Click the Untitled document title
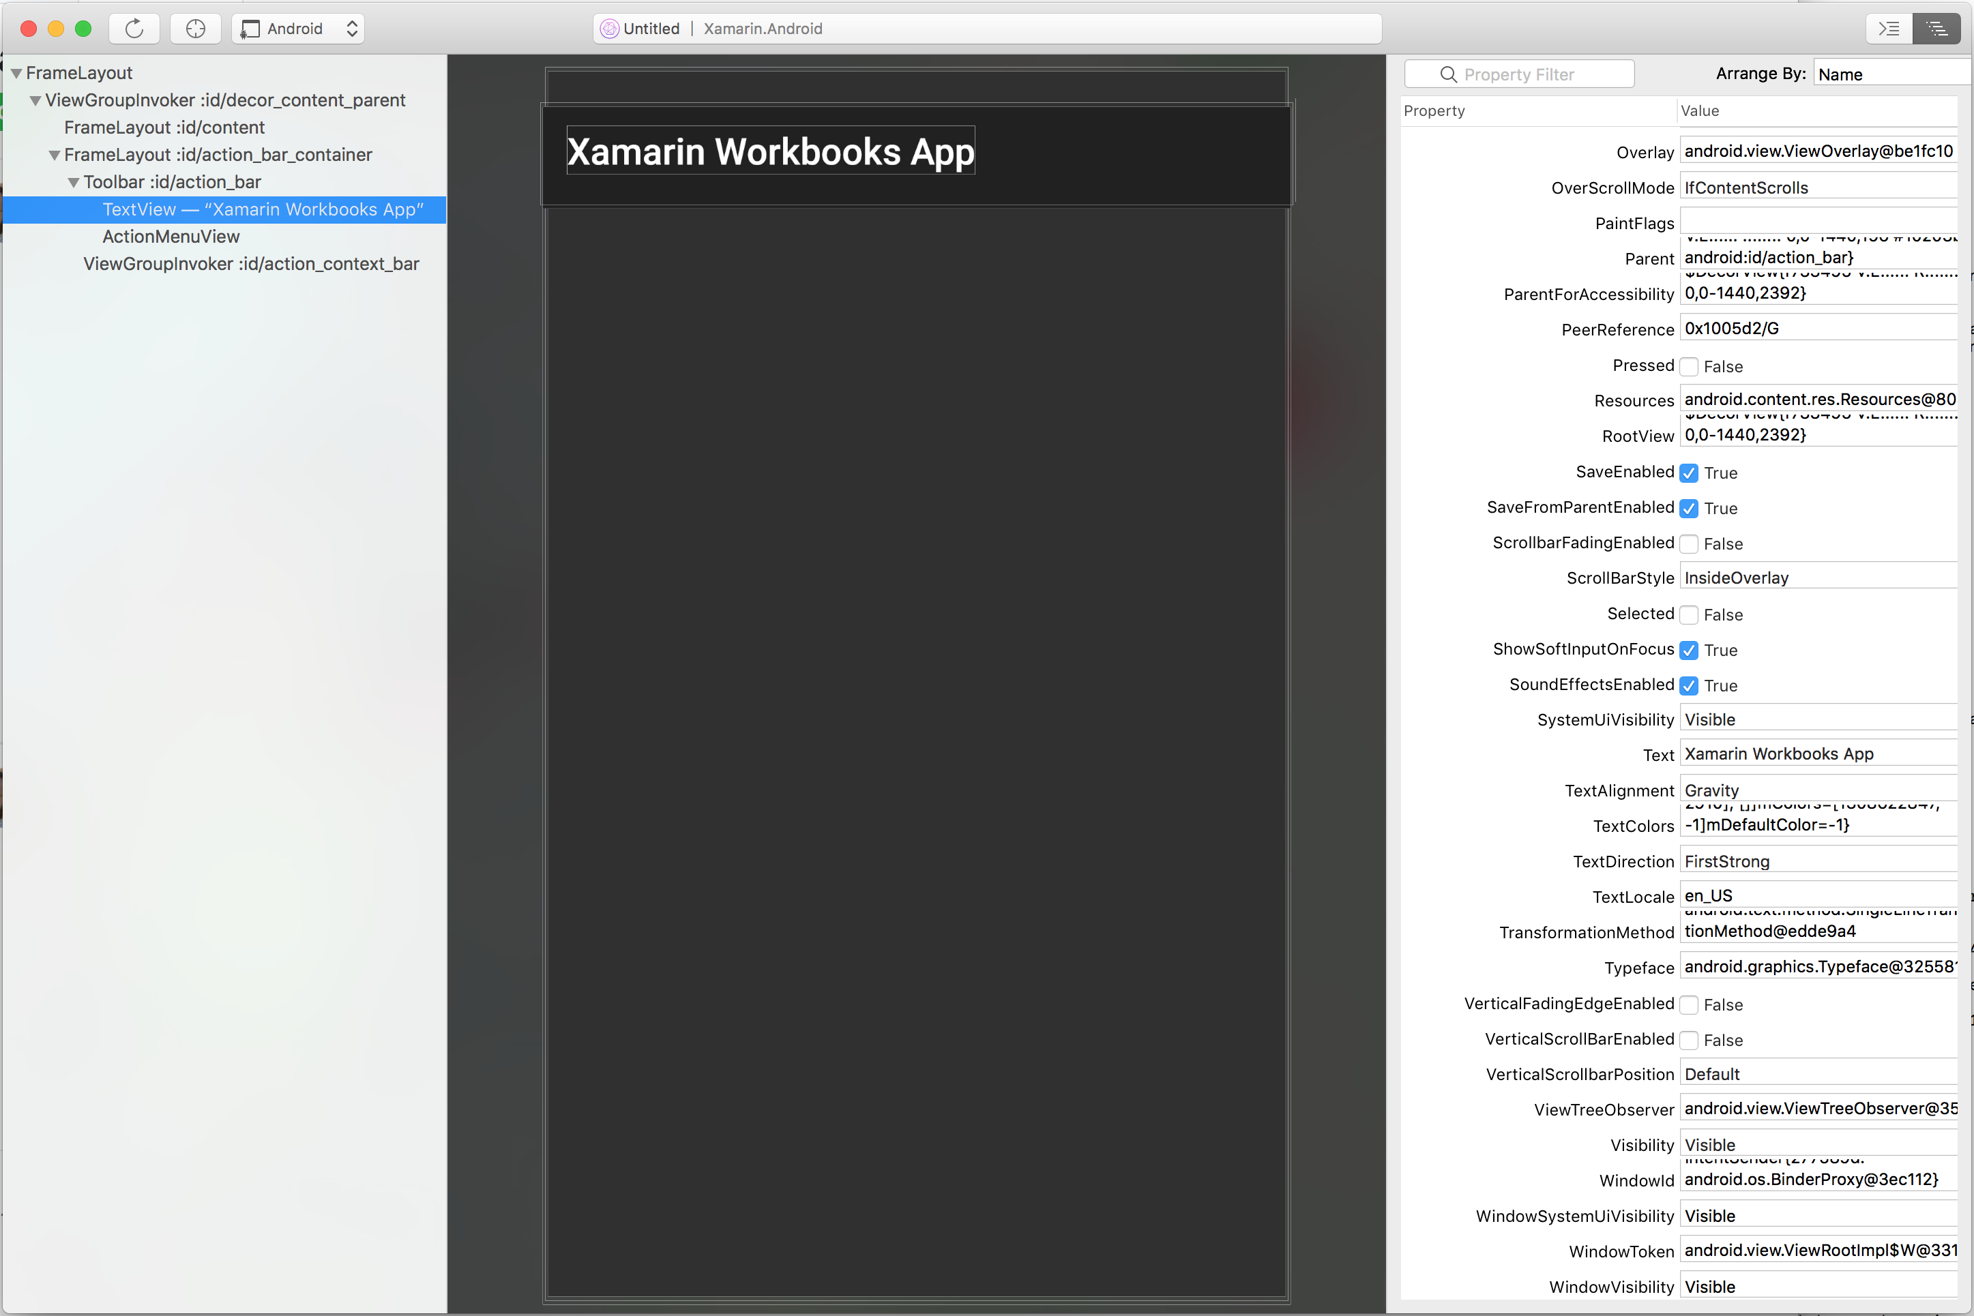The width and height of the screenshot is (1974, 1316). 651,28
